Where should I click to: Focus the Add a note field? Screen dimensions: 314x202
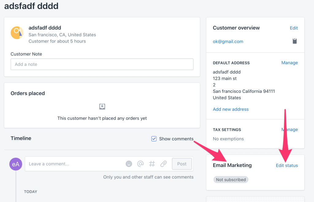pos(102,64)
